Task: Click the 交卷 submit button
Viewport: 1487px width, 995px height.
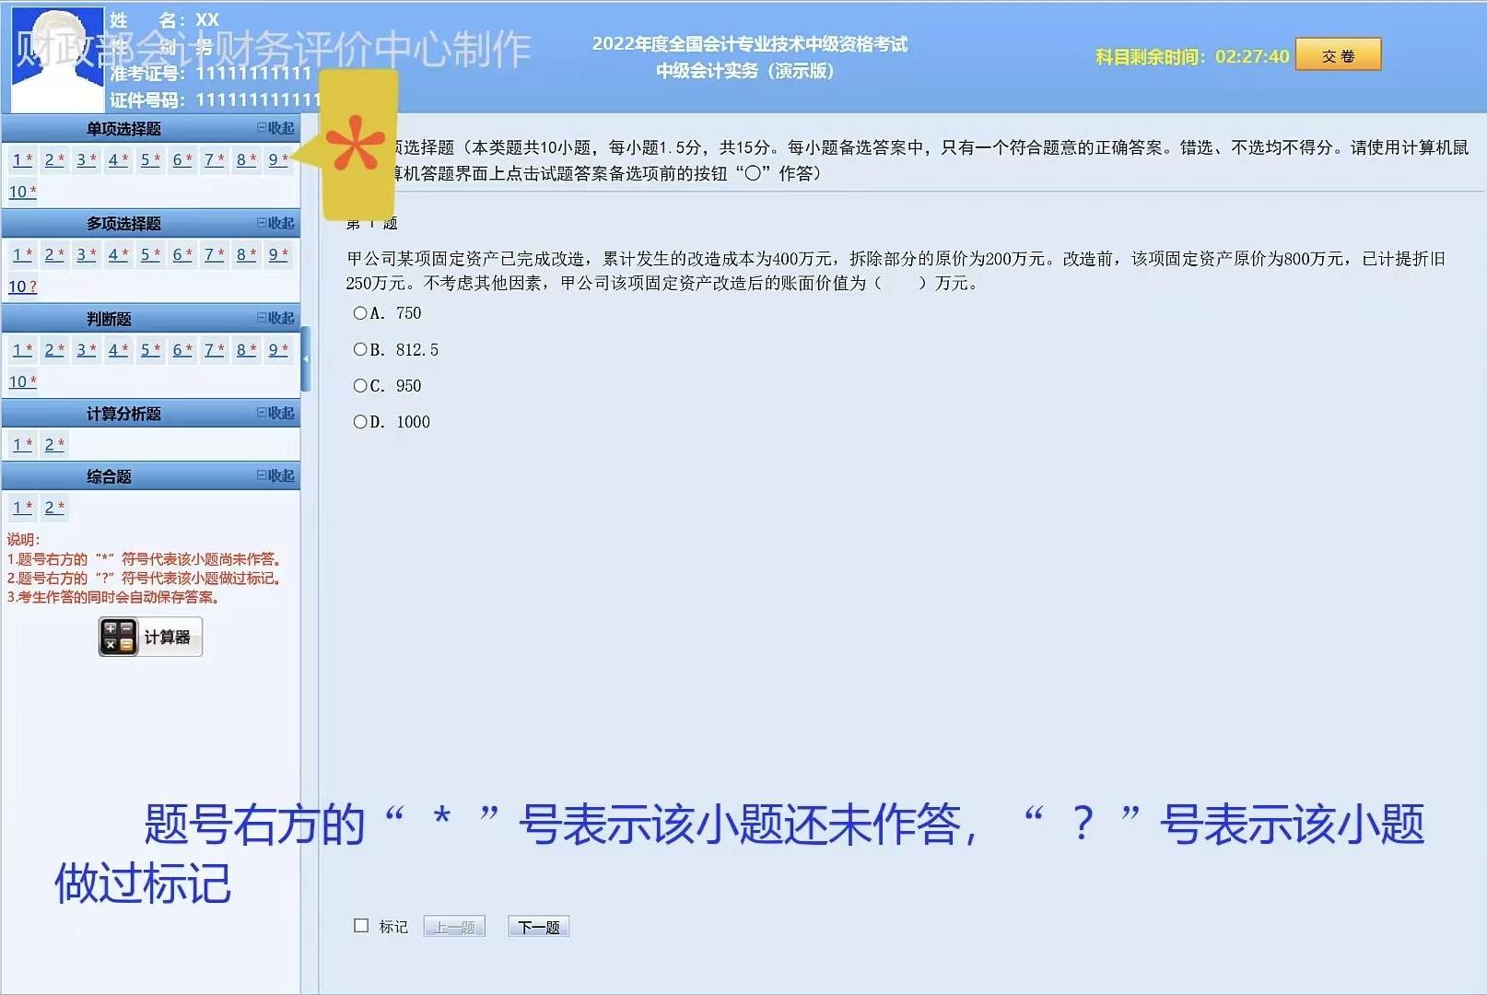Action: pos(1338,54)
